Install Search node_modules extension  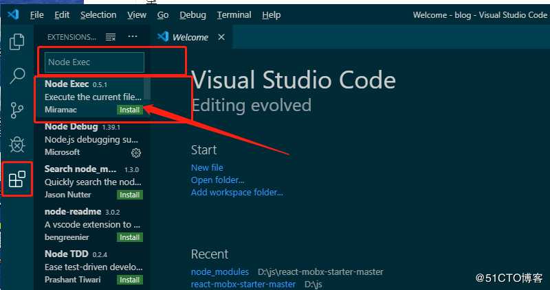point(130,195)
